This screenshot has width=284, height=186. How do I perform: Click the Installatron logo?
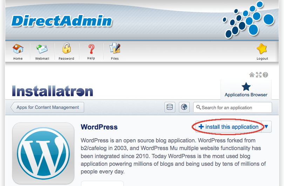pos(53,91)
